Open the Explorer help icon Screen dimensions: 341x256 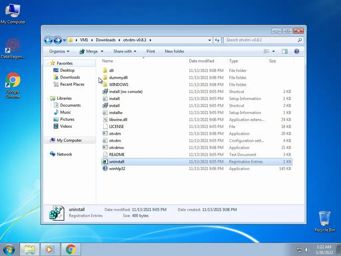pyautogui.click(x=297, y=51)
